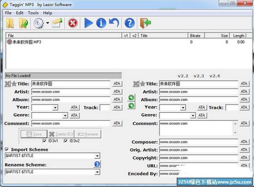Select the v2.3 tag version
Screen dimensions: 254x187
[199, 76]
